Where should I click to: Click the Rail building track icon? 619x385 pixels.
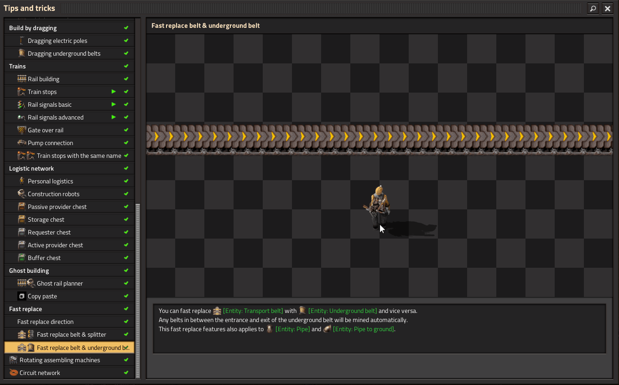pos(22,79)
